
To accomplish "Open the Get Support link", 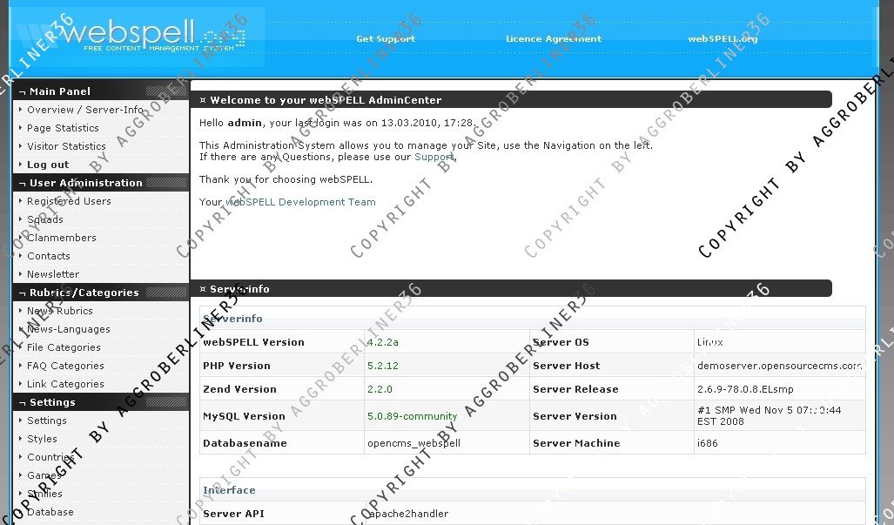I will point(386,39).
